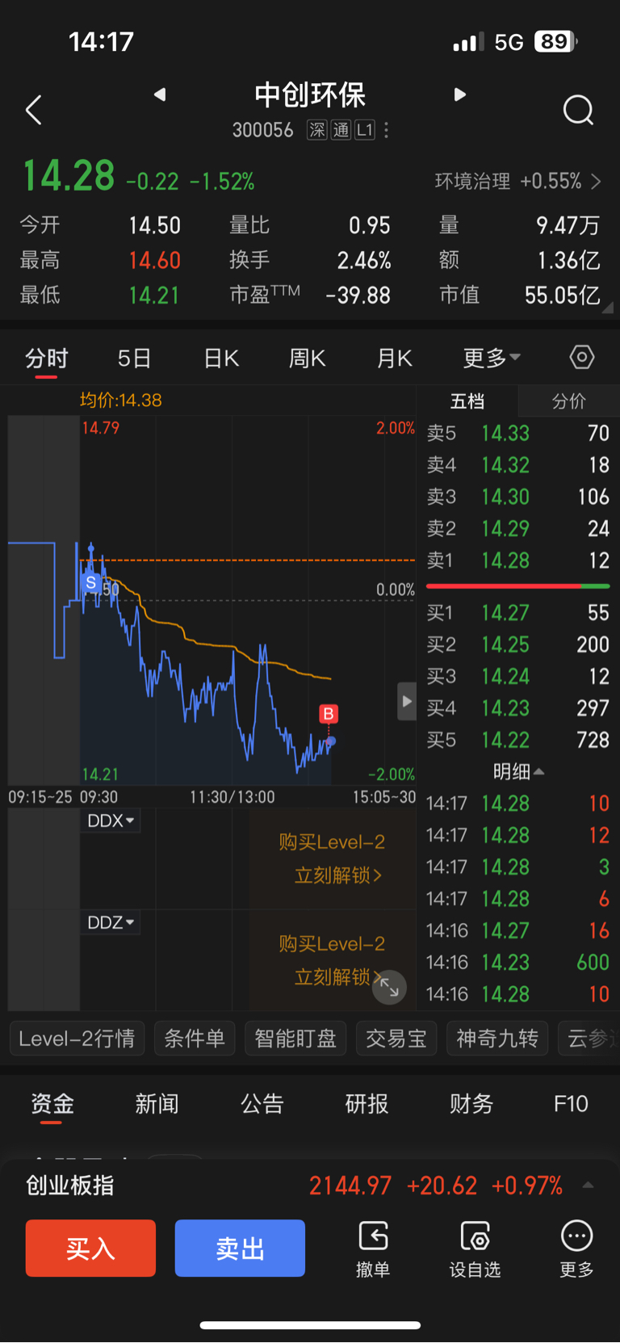Image resolution: width=620 pixels, height=1343 pixels.
Task: Open chart settings hexagon icon
Action: tap(582, 357)
